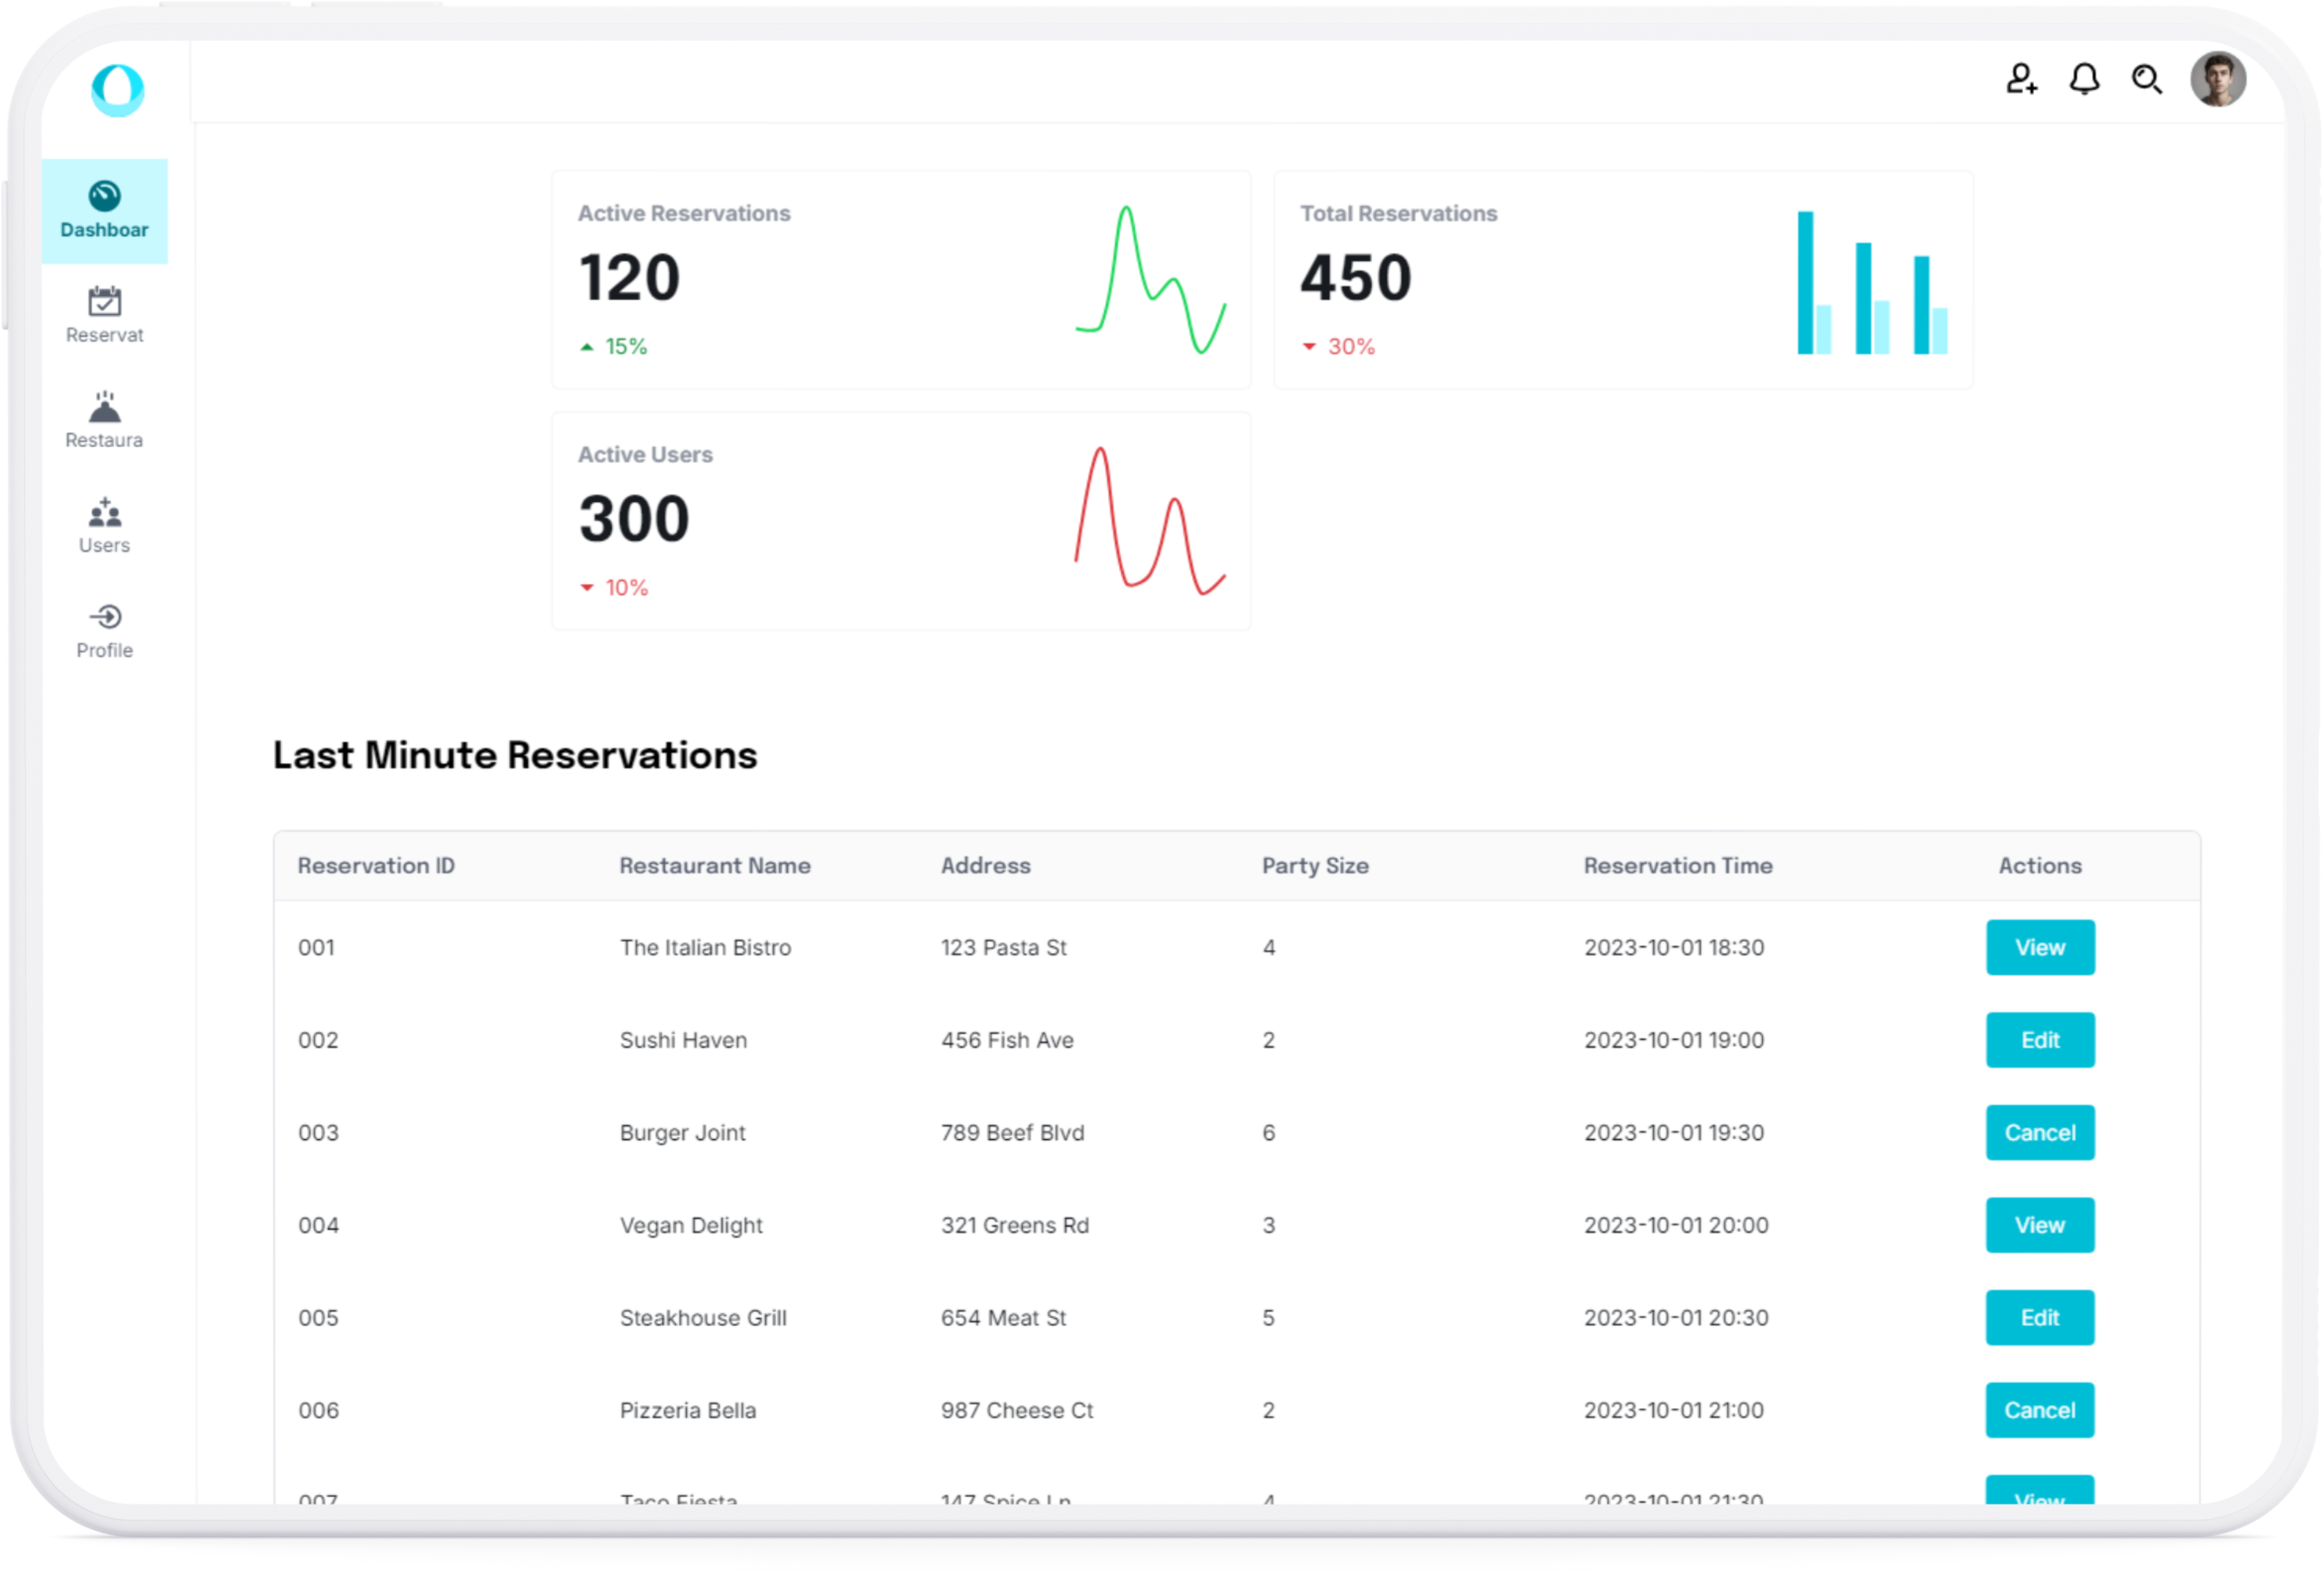Screen dimensions: 2324x1575
Task: Open Profile arrow icon in sidebar
Action: click(x=104, y=617)
